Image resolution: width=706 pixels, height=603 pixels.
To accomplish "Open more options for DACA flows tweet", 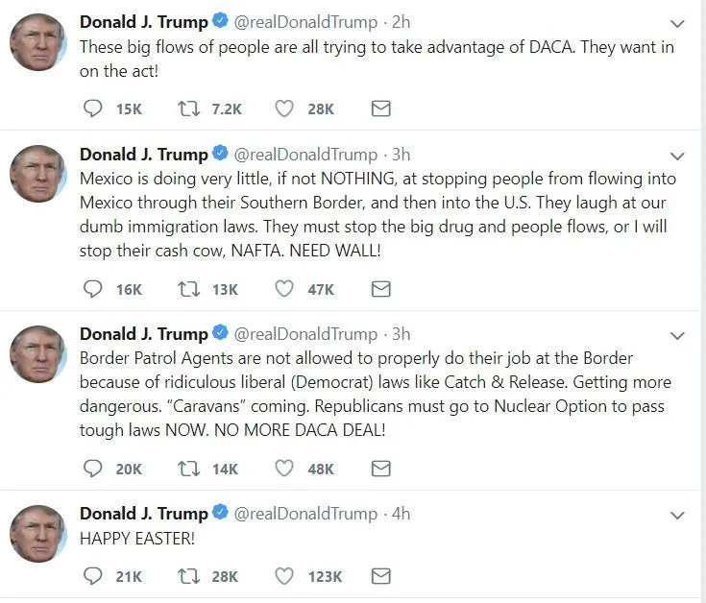I will [678, 24].
